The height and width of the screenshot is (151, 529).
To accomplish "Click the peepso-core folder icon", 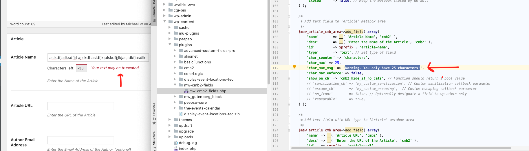I will click(181, 102).
